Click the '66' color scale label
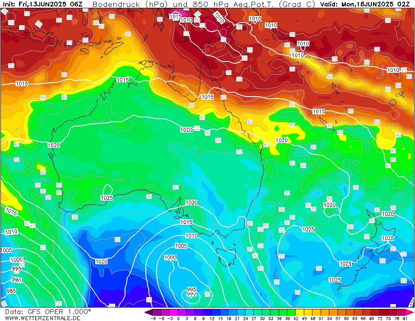415x321 pixels. (363, 318)
